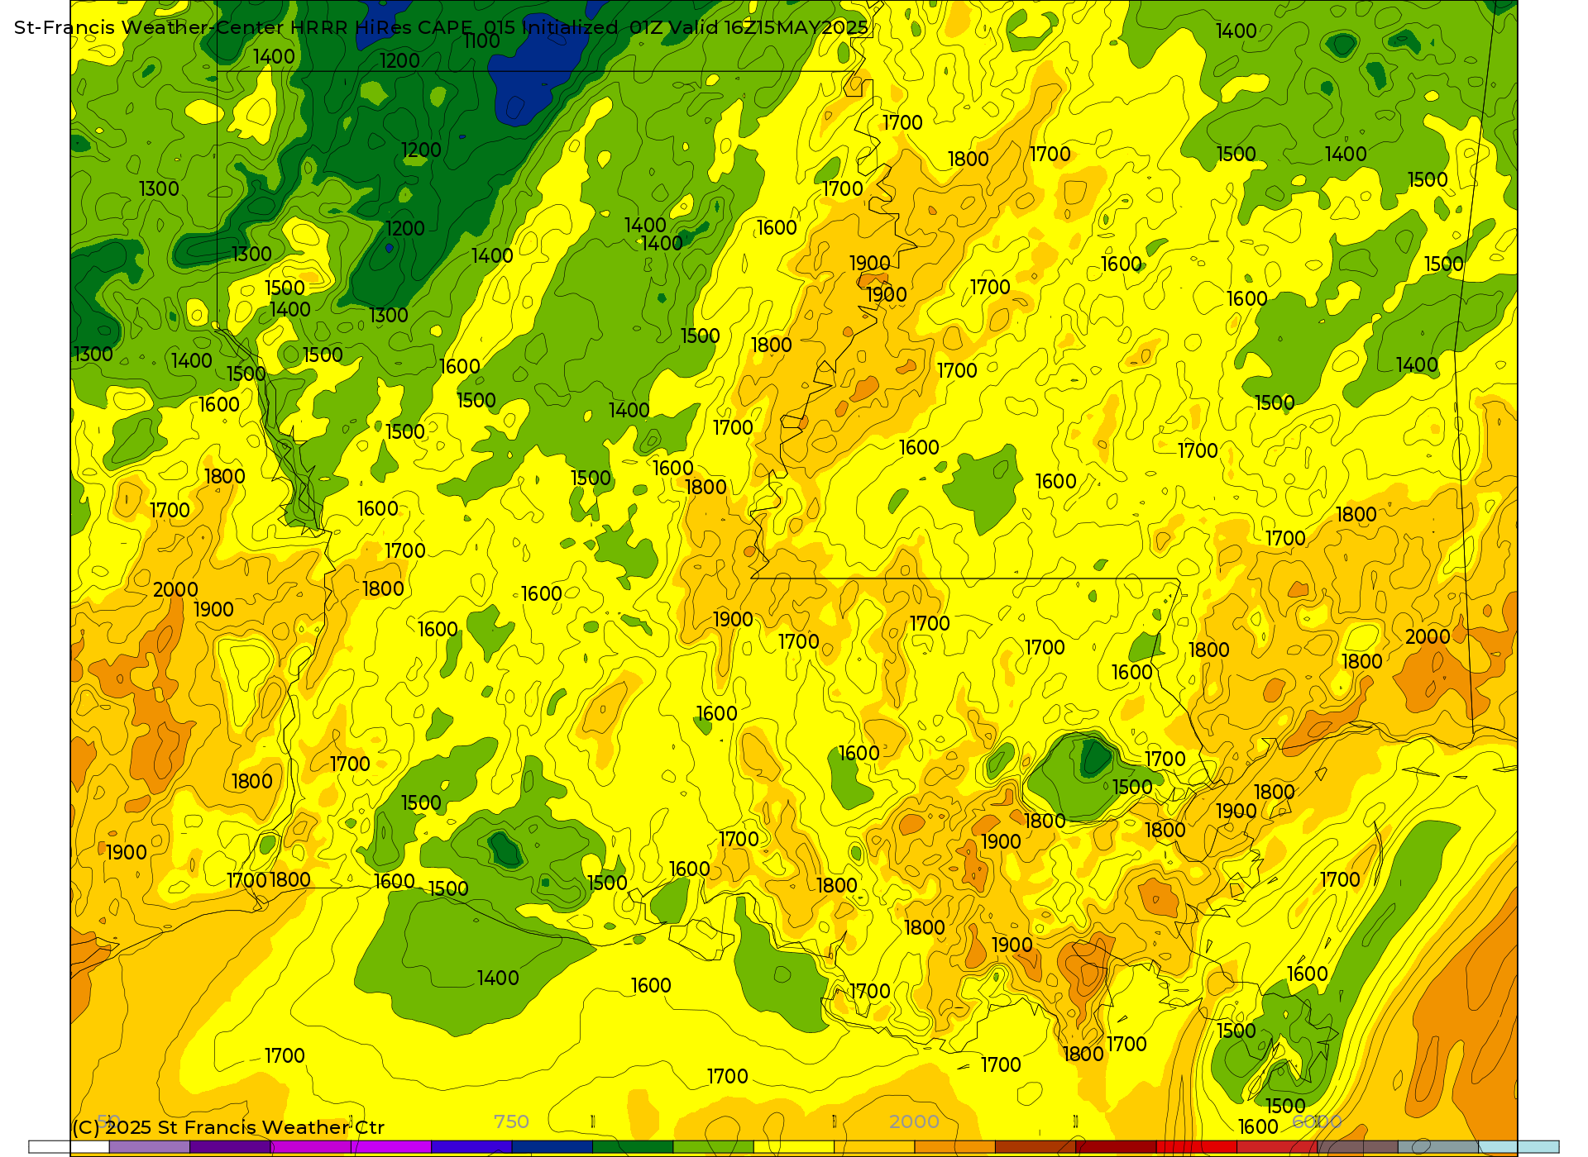
Task: Select the gray-blue swatch in the color legend
Action: (x=1438, y=1147)
